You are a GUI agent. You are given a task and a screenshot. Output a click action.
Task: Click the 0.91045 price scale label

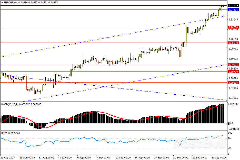pyautogui.click(x=233, y=19)
